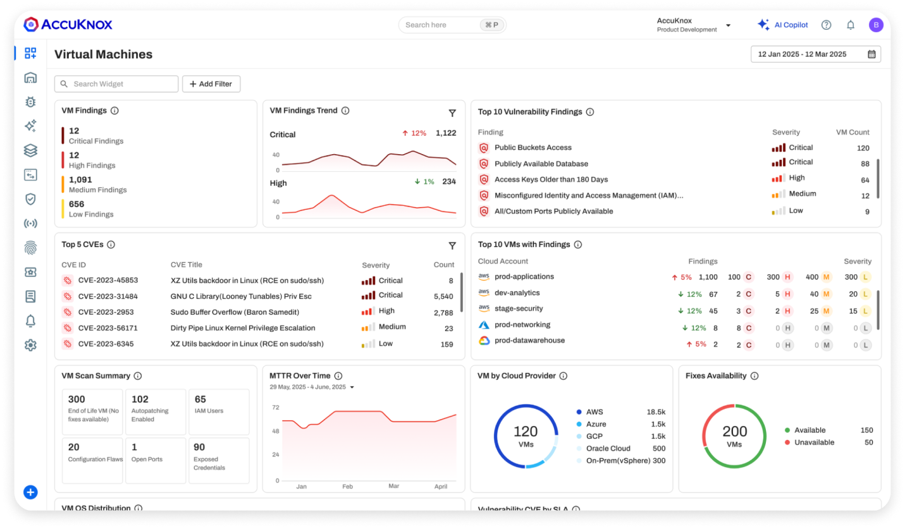Viewport: 905px width, 529px height.
Task: Open the layers inventory icon in sidebar
Action: pyautogui.click(x=30, y=150)
